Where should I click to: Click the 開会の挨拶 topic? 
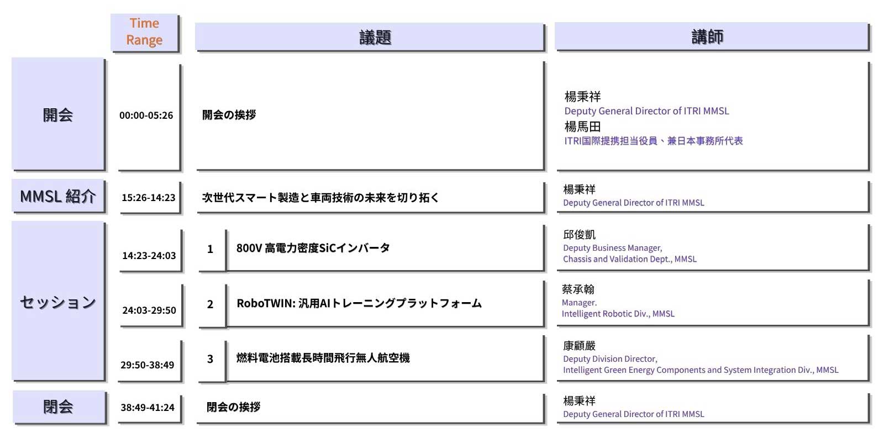point(229,115)
